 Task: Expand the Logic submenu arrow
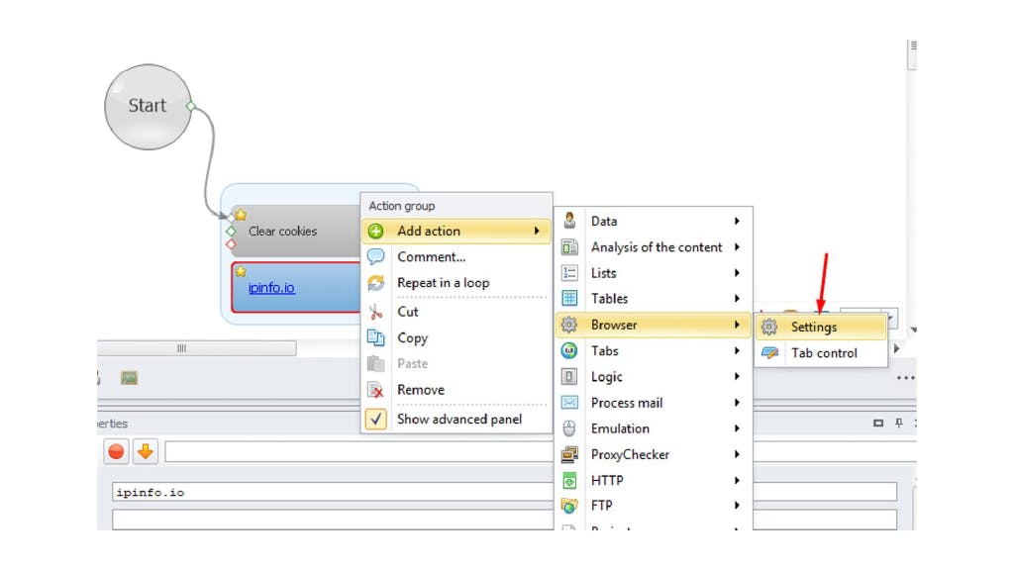coord(737,376)
